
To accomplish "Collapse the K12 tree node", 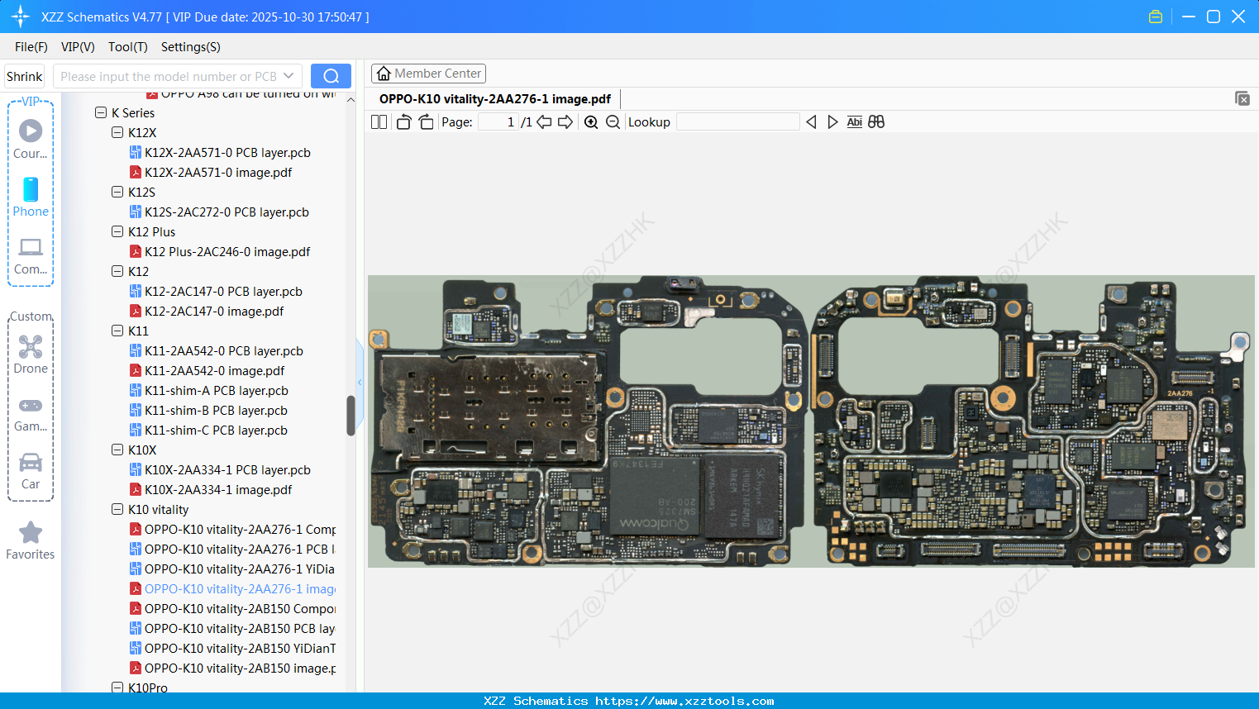I will [117, 271].
